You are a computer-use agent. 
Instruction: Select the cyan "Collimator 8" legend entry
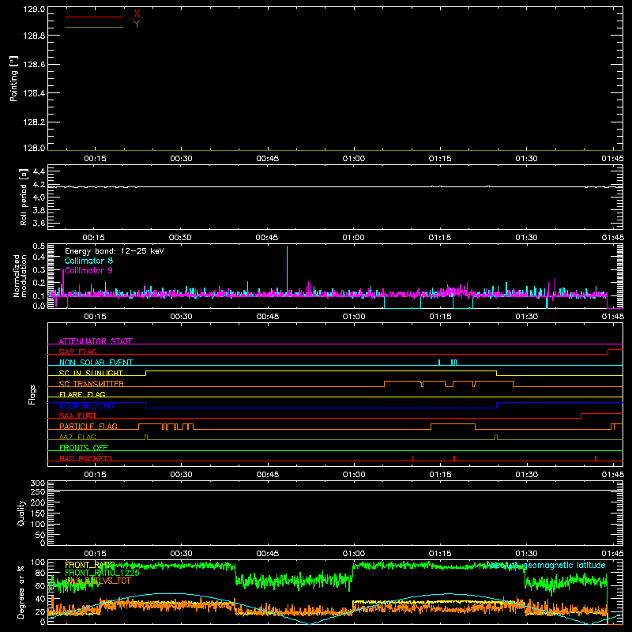88,261
